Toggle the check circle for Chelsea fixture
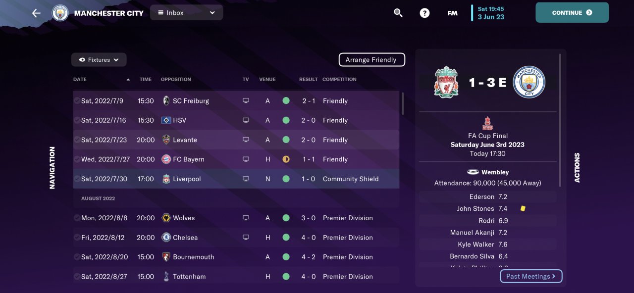 [x=77, y=238]
